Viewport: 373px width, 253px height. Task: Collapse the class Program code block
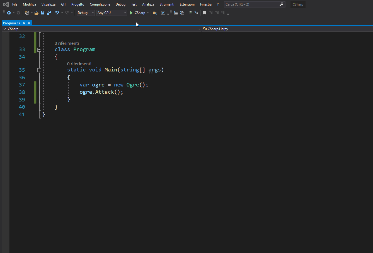pos(39,49)
